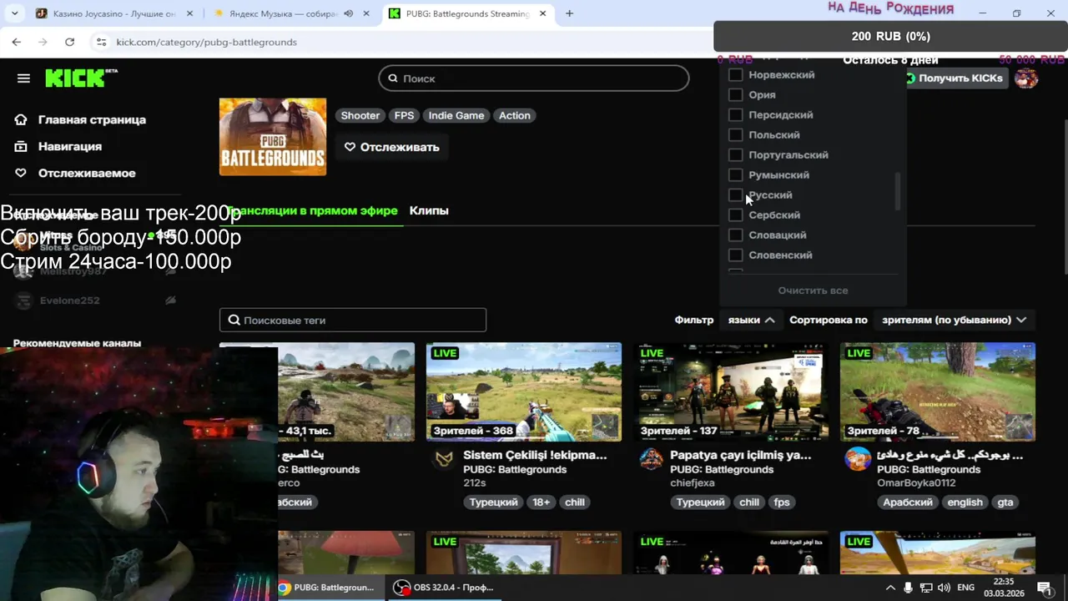Collapse the языки filter dropdown

click(751, 320)
